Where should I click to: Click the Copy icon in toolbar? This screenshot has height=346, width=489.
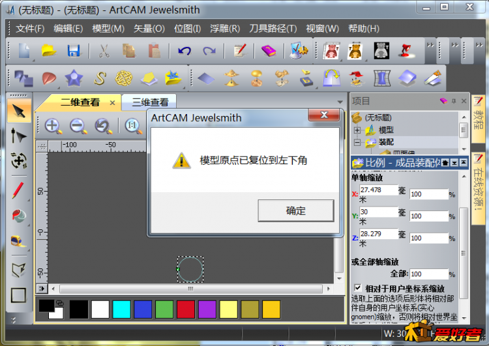(x=129, y=50)
